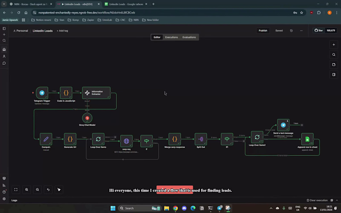Open File Explorer from the taskbar

(167, 208)
